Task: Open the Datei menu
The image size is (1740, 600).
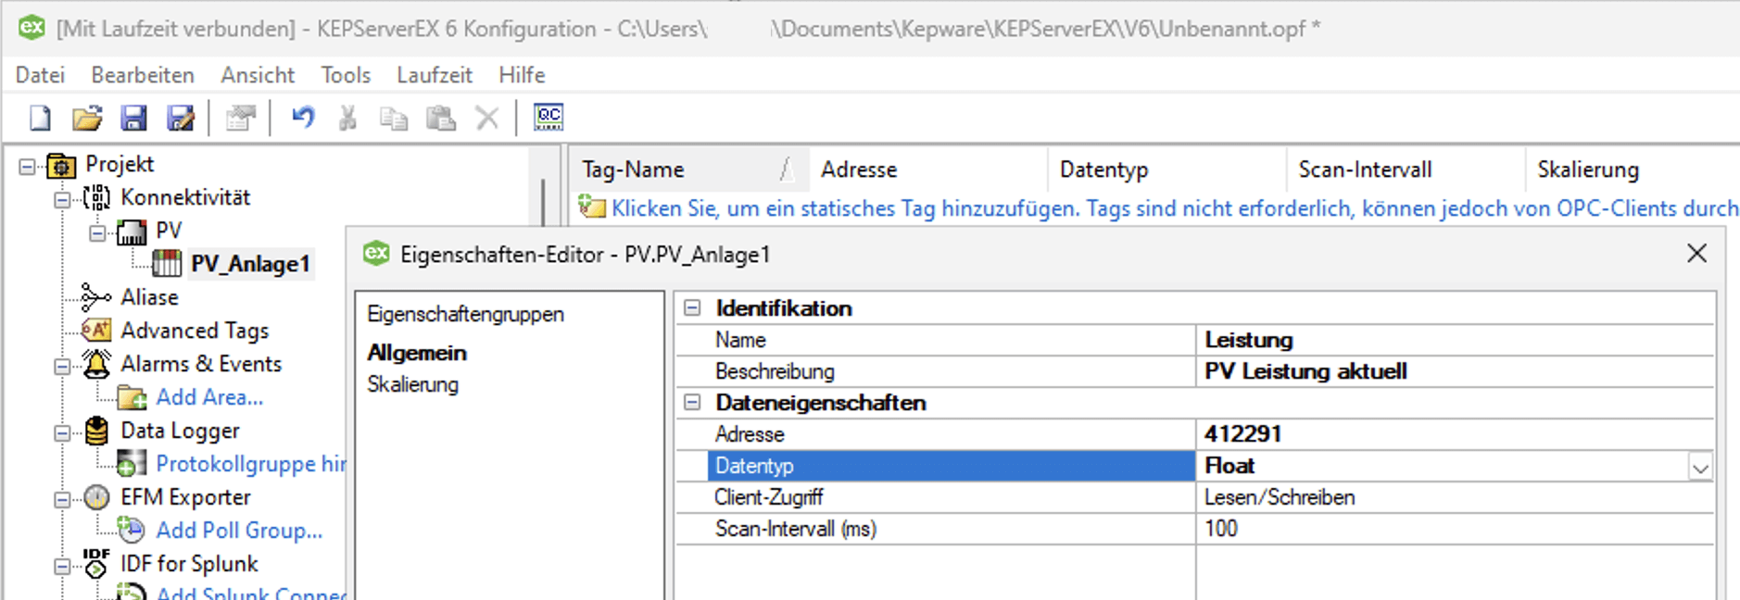Action: pos(40,75)
